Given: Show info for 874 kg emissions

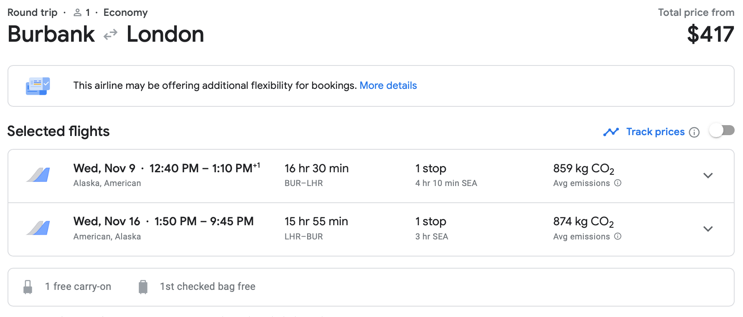Looking at the screenshot, I should pyautogui.click(x=618, y=236).
